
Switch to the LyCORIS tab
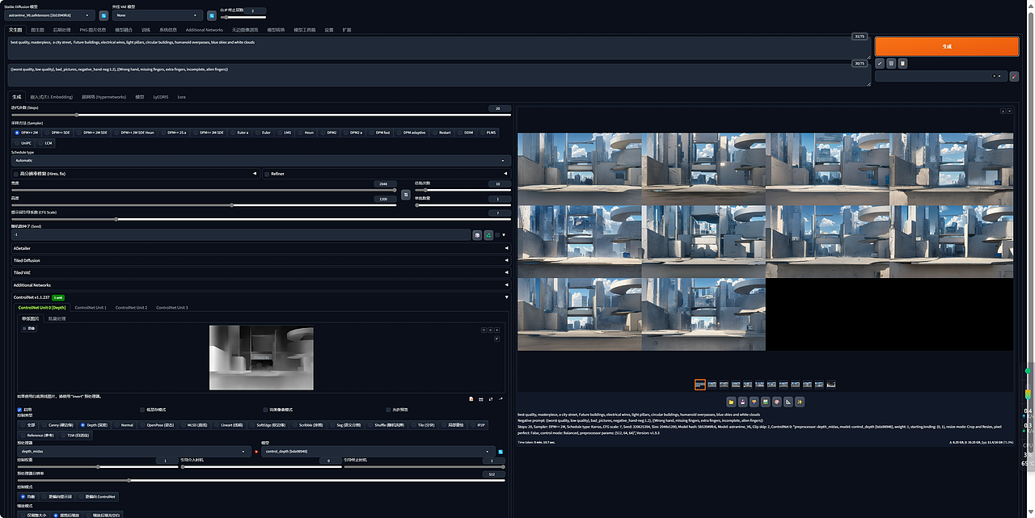pyautogui.click(x=160, y=96)
